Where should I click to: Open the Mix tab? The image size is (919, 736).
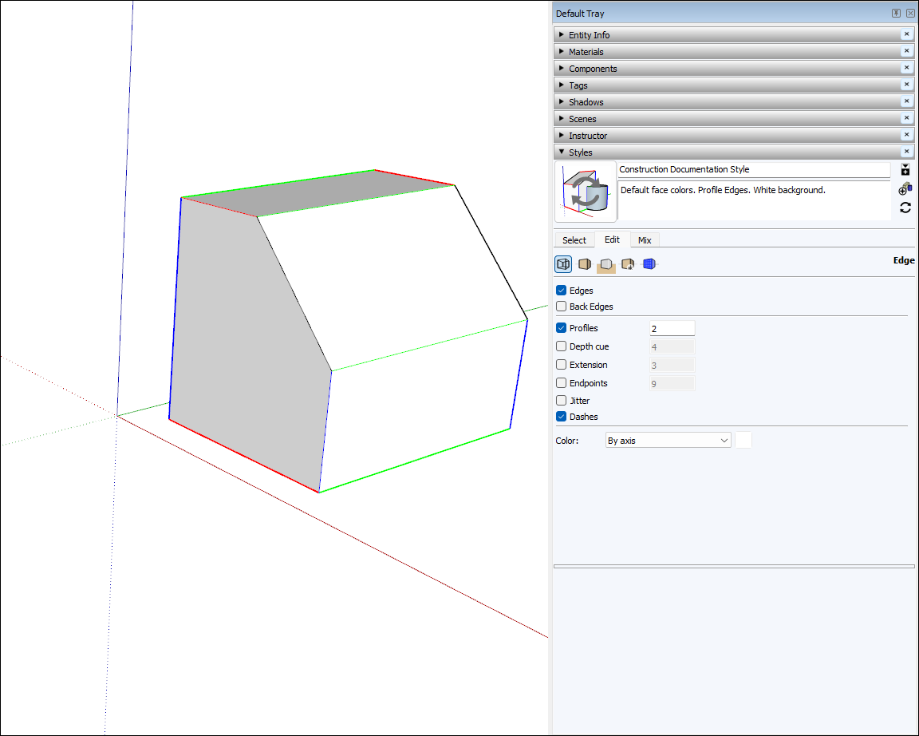(x=645, y=239)
